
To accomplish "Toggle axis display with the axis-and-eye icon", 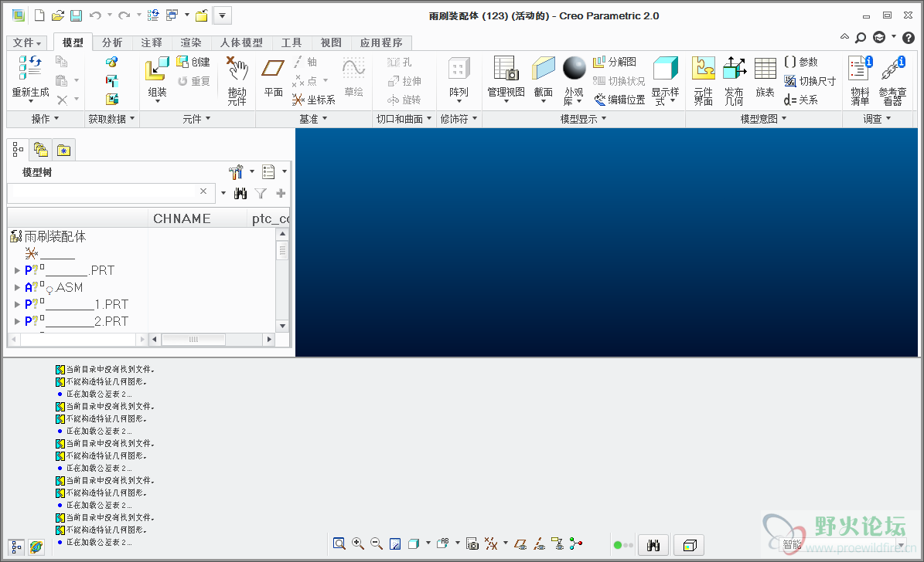I will pos(539,543).
